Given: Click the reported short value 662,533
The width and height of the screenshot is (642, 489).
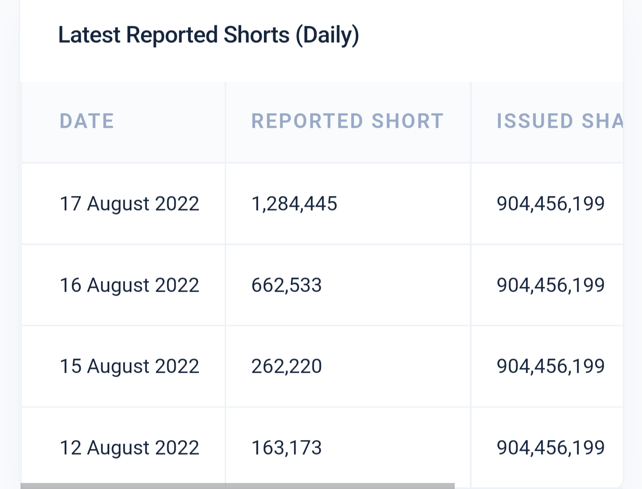Looking at the screenshot, I should (x=287, y=285).
